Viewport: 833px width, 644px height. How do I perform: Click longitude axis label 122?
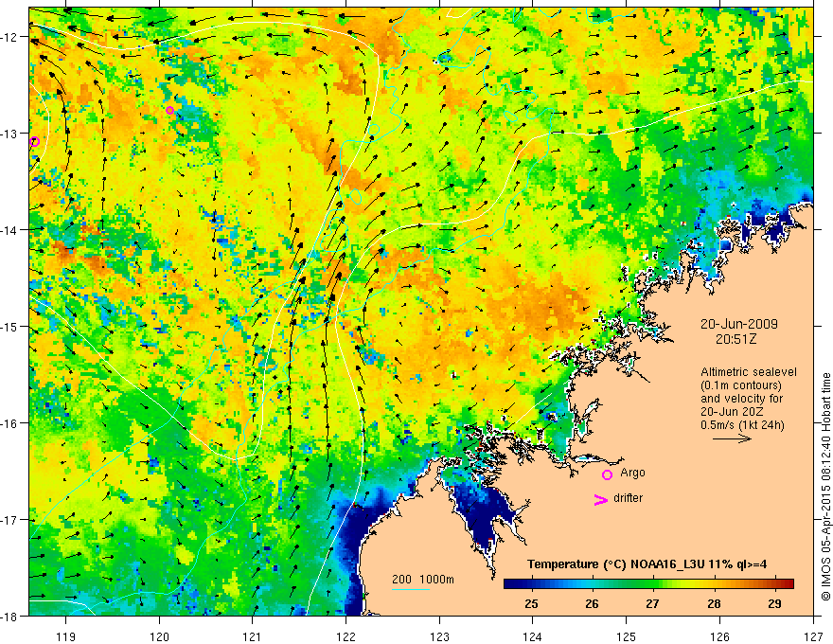click(346, 636)
